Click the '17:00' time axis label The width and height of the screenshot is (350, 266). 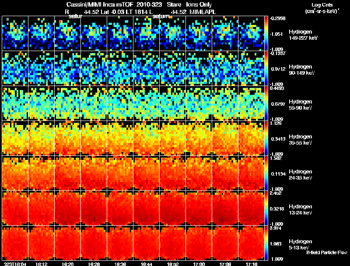pos(199,264)
